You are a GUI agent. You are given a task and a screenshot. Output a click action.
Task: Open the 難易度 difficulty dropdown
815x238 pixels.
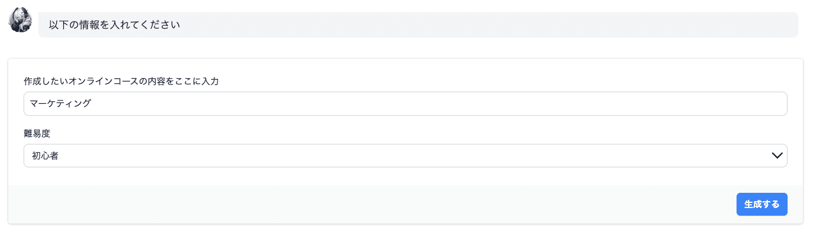point(405,155)
